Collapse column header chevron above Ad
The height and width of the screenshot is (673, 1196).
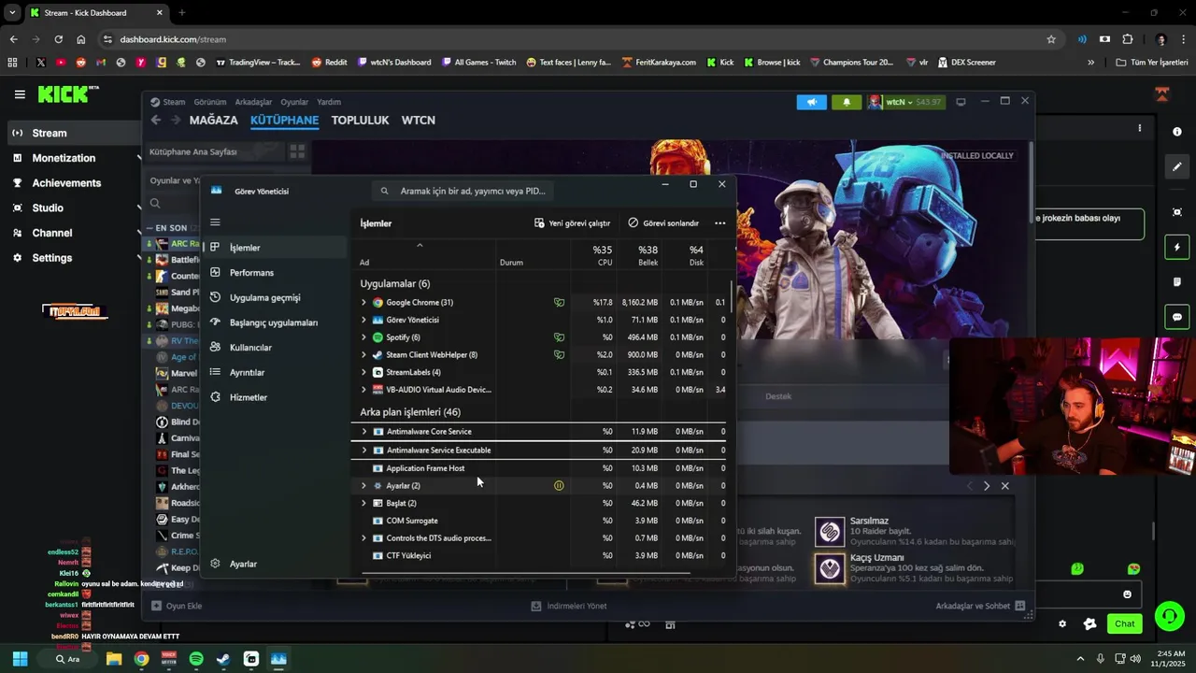point(420,245)
